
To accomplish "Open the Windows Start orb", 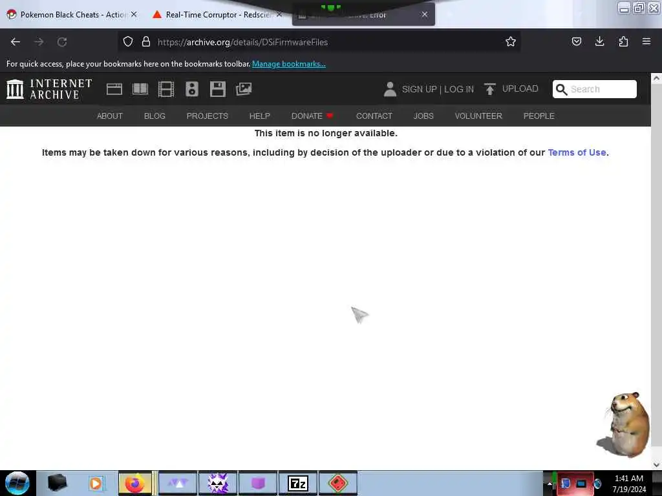I will (x=17, y=483).
